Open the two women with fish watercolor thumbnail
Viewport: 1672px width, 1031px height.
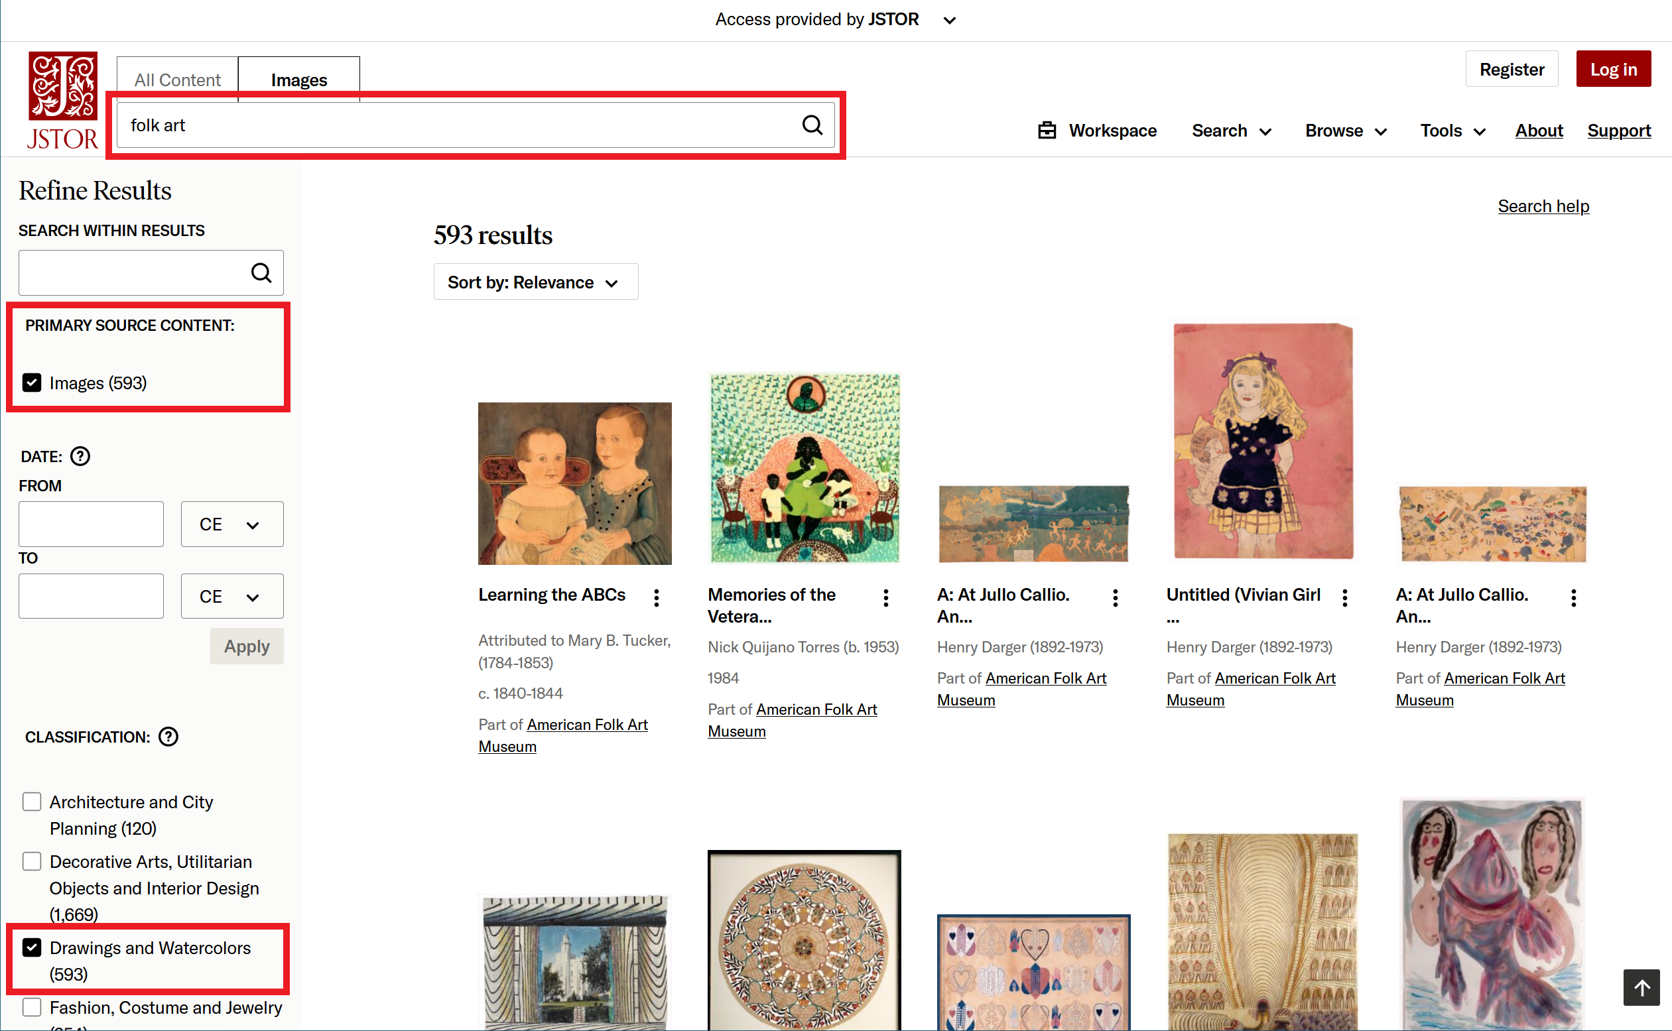1492,914
